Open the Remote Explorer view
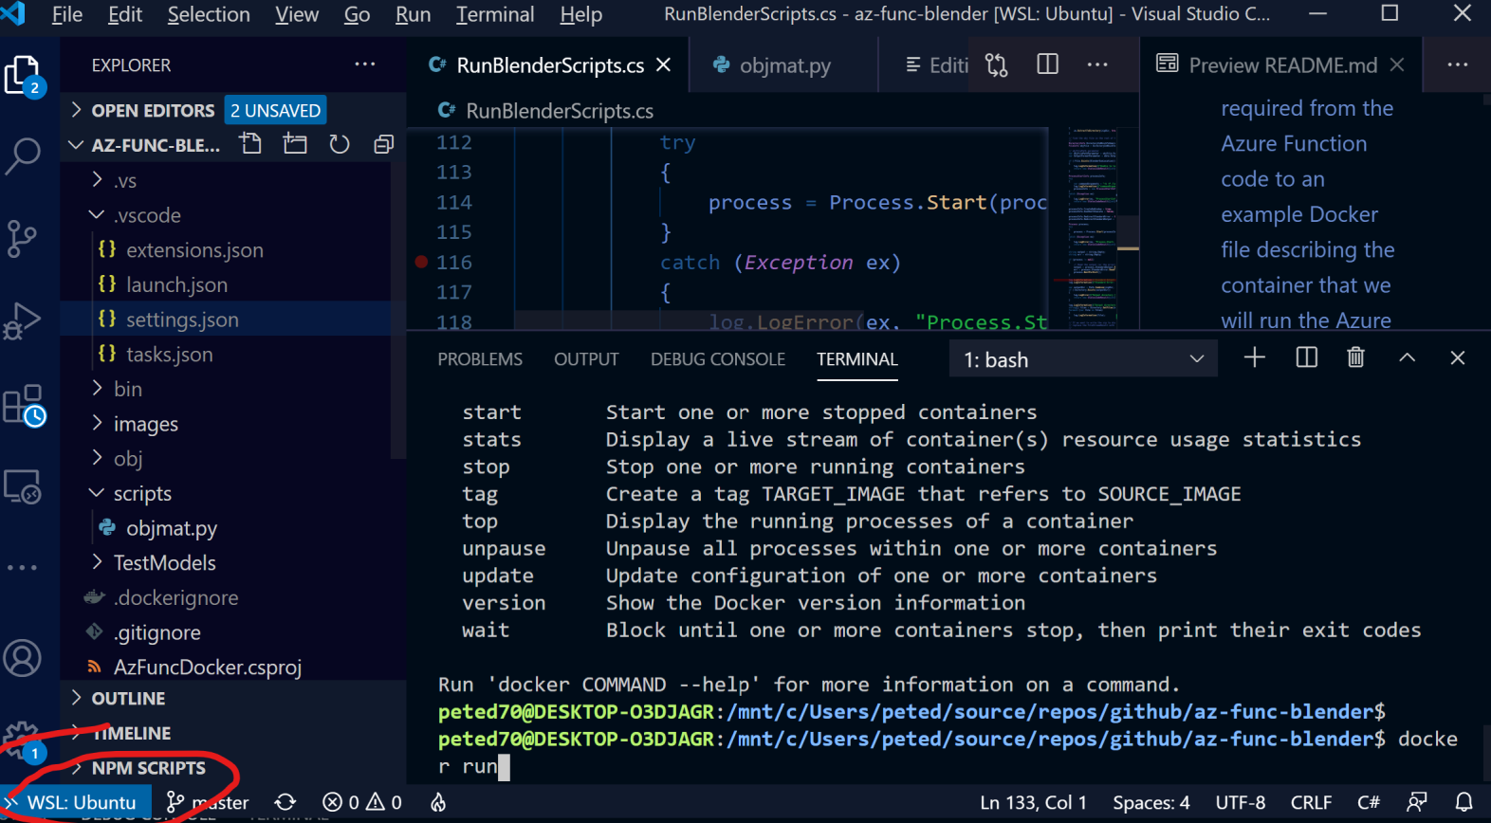This screenshot has width=1491, height=823. coord(23,486)
